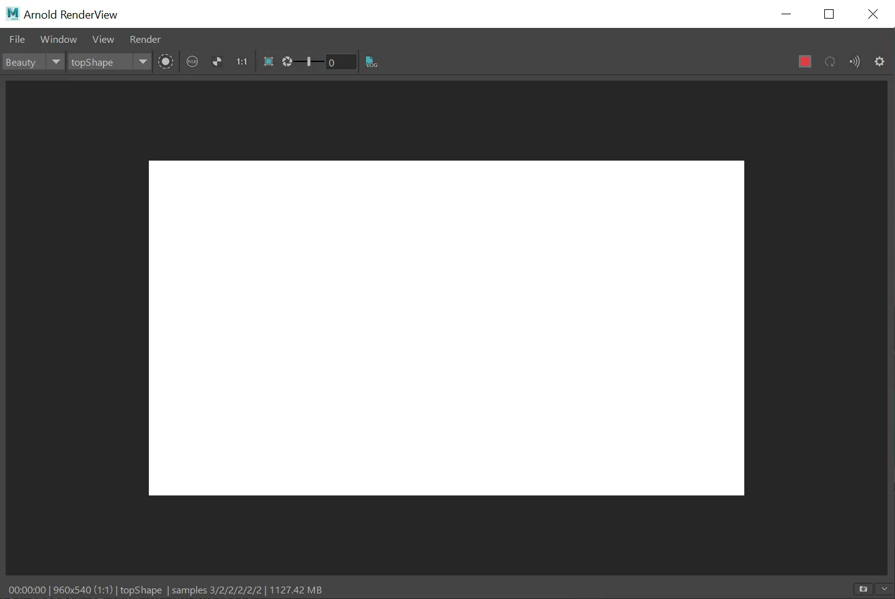Open the Arnold LOG window icon

pos(371,62)
